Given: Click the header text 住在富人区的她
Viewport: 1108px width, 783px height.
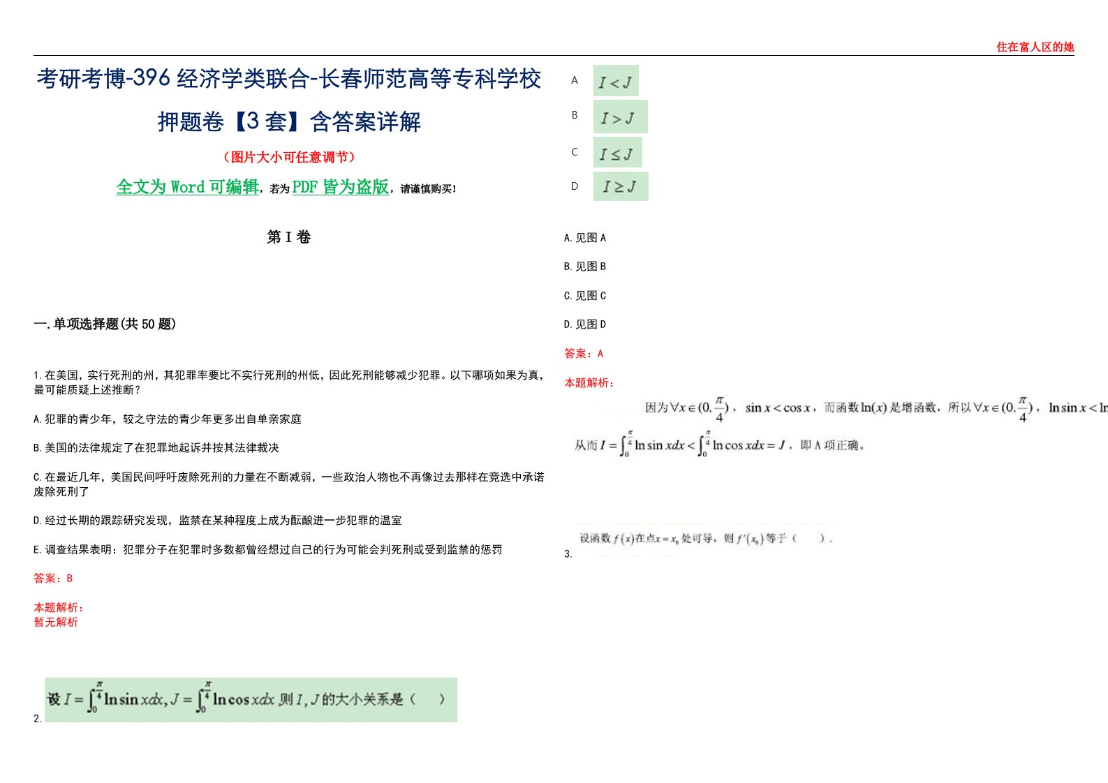Looking at the screenshot, I should (1035, 47).
